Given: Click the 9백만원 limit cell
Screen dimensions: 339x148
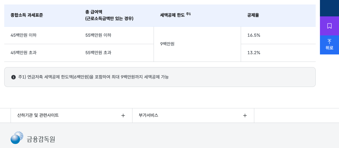Looking at the screenshot, I should (x=167, y=44).
